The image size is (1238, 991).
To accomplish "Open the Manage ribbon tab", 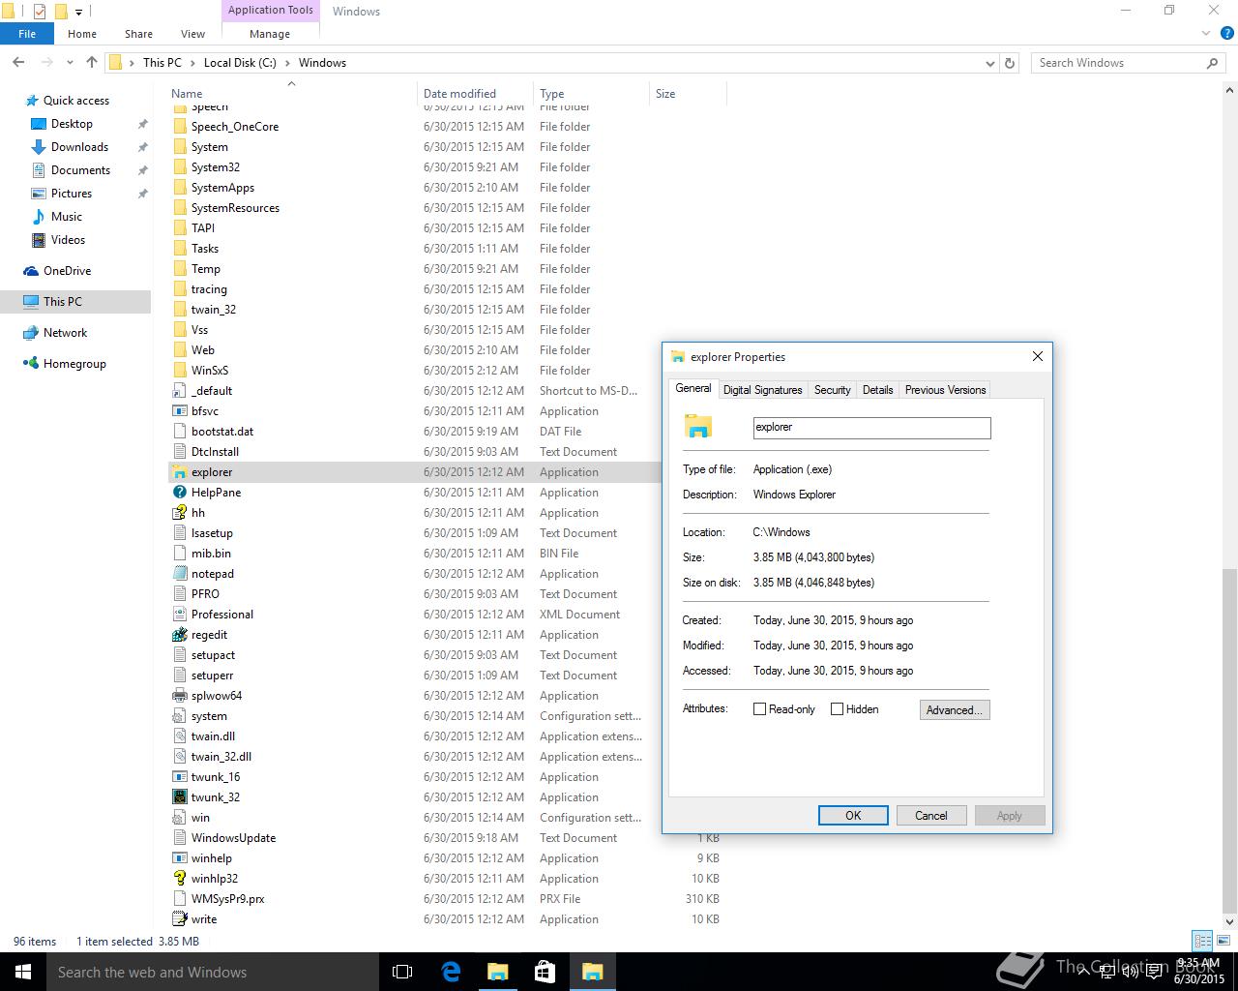I will (270, 34).
